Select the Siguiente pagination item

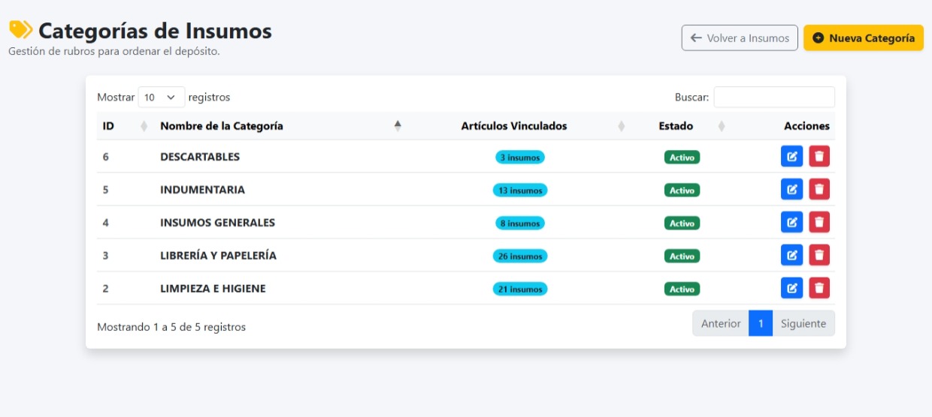coord(803,323)
